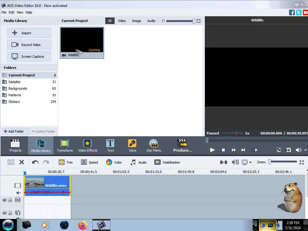Image resolution: width=308 pixels, height=231 pixels.
Task: Open the timeline view dropdown arrow
Action: [x=250, y=162]
